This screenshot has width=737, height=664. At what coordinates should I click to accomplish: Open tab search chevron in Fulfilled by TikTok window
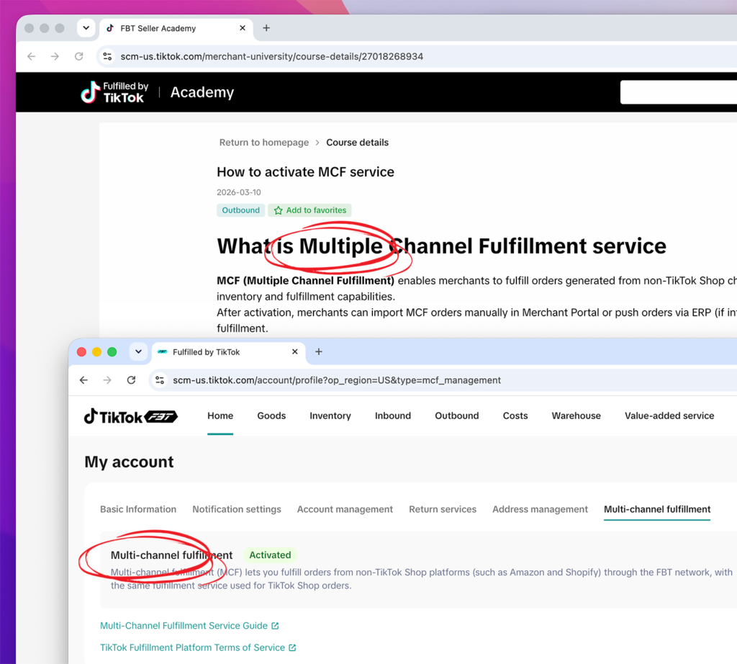(138, 351)
